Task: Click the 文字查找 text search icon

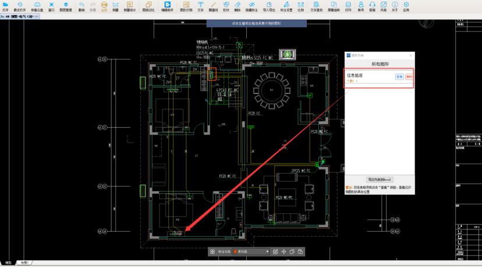Action: [x=316, y=6]
